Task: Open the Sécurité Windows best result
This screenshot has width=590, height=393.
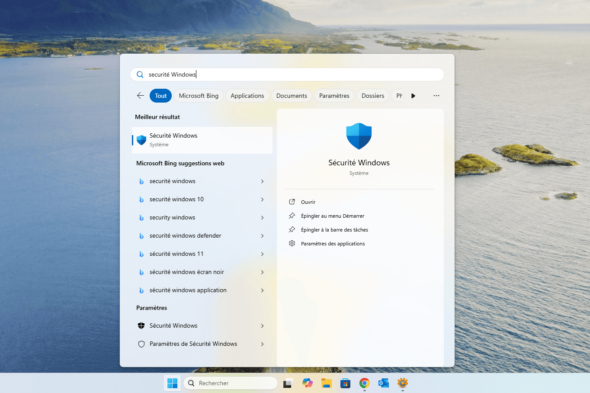Action: [x=202, y=140]
